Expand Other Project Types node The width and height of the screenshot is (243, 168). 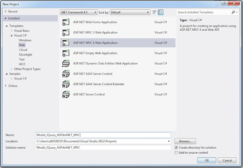coord(12,69)
